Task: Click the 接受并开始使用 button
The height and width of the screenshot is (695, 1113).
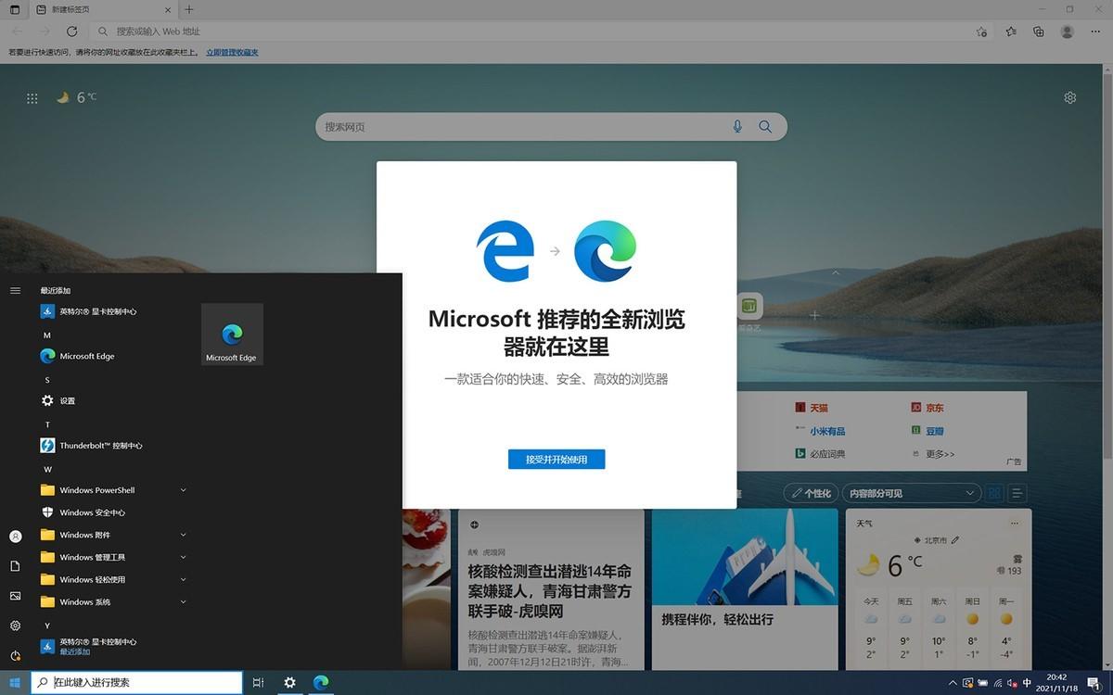Action: pos(556,459)
